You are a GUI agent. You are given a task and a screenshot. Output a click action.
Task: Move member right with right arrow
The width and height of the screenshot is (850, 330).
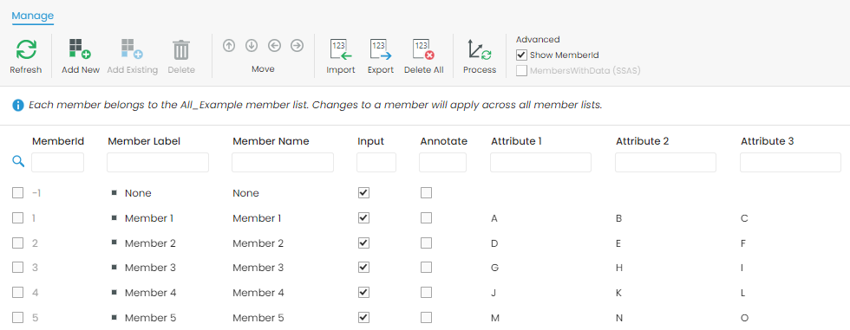pyautogui.click(x=297, y=46)
